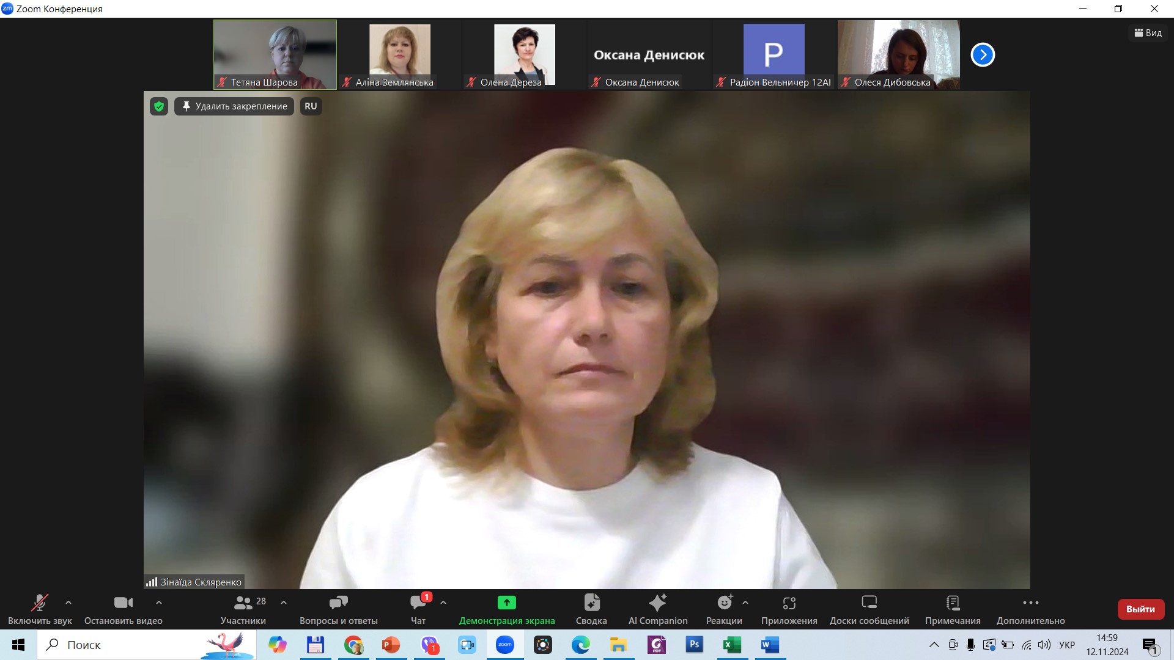Show next participants with blue arrow

pyautogui.click(x=983, y=55)
